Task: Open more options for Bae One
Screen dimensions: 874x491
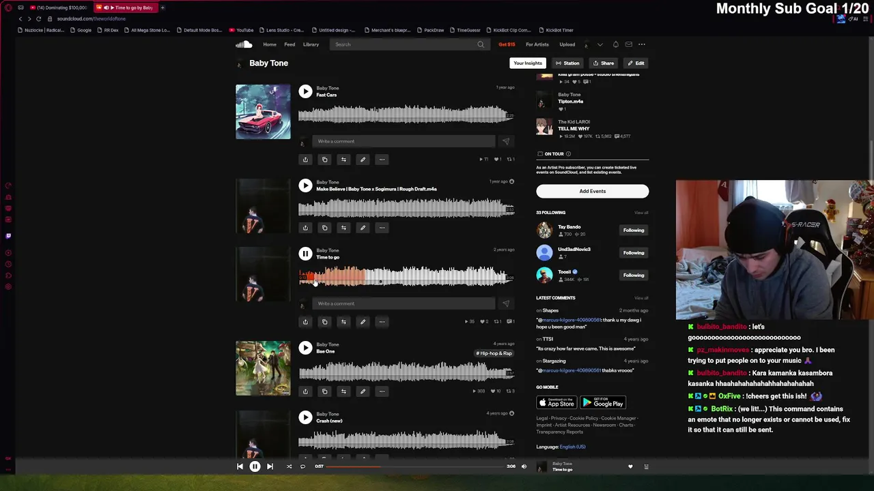Action: click(x=382, y=391)
